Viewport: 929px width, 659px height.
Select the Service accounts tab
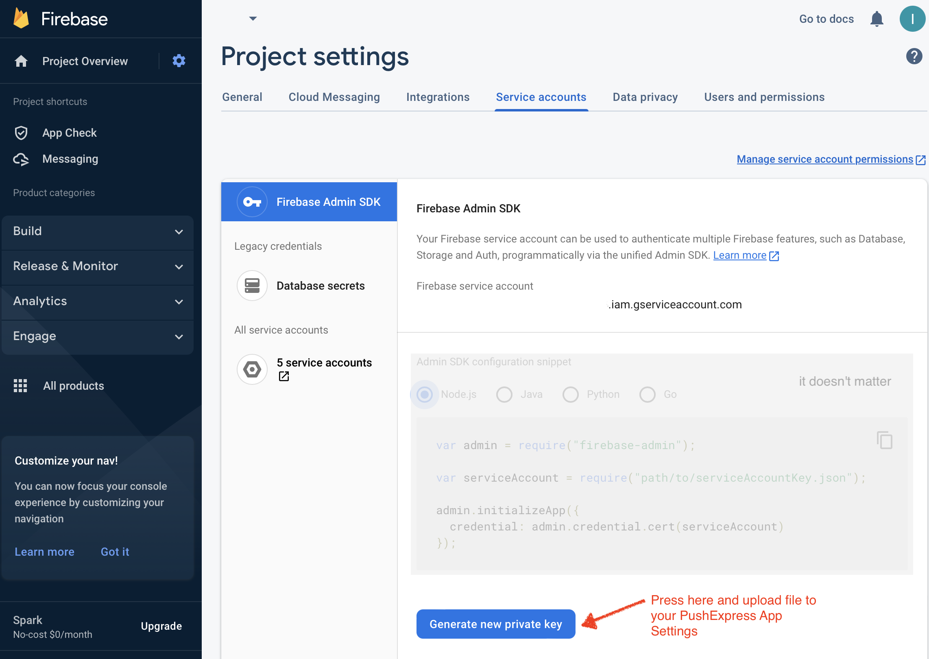click(541, 97)
